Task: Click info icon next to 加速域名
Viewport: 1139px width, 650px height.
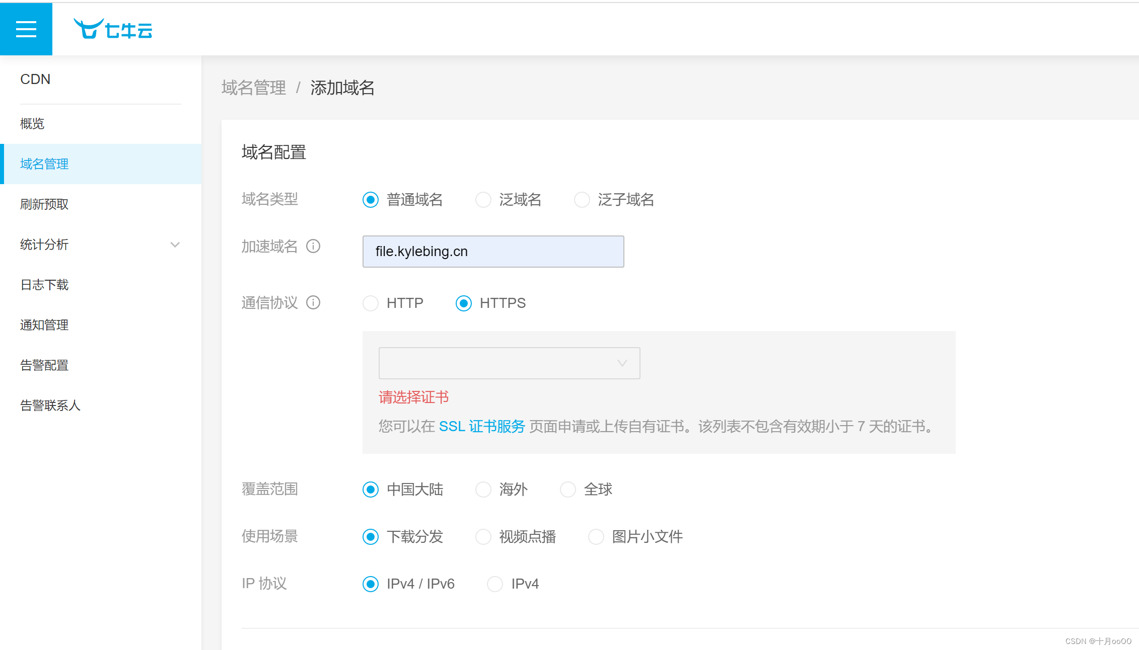Action: (313, 246)
